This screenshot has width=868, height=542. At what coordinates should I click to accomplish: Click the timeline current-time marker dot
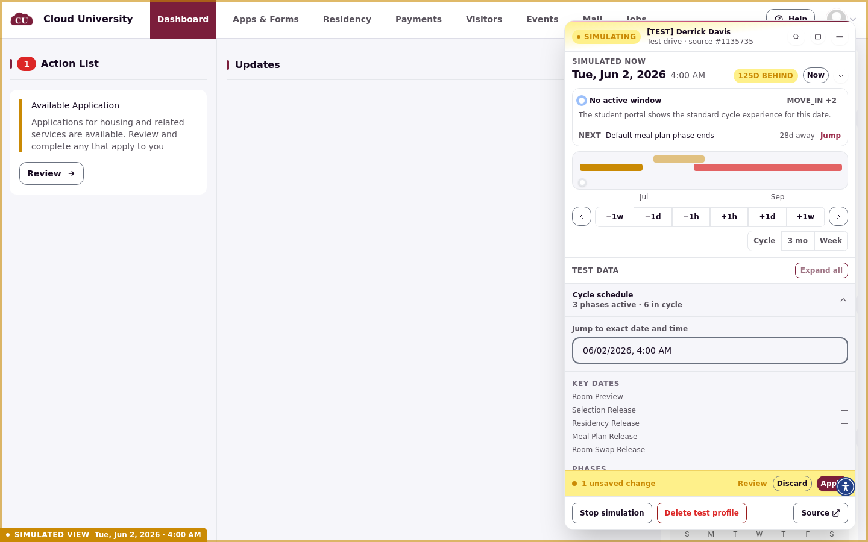(x=582, y=182)
